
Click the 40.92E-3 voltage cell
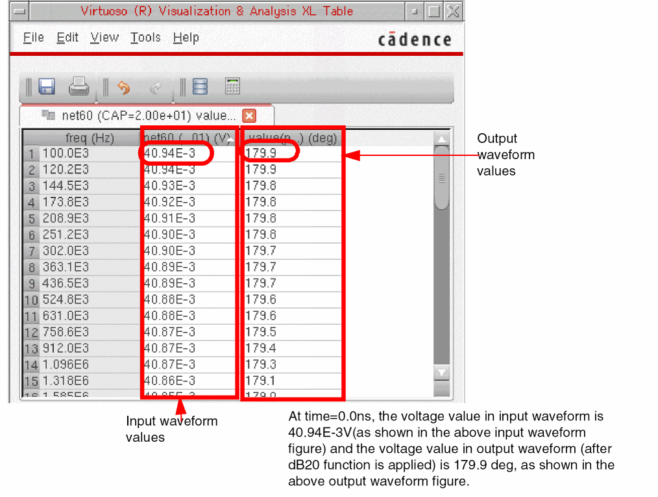click(189, 202)
